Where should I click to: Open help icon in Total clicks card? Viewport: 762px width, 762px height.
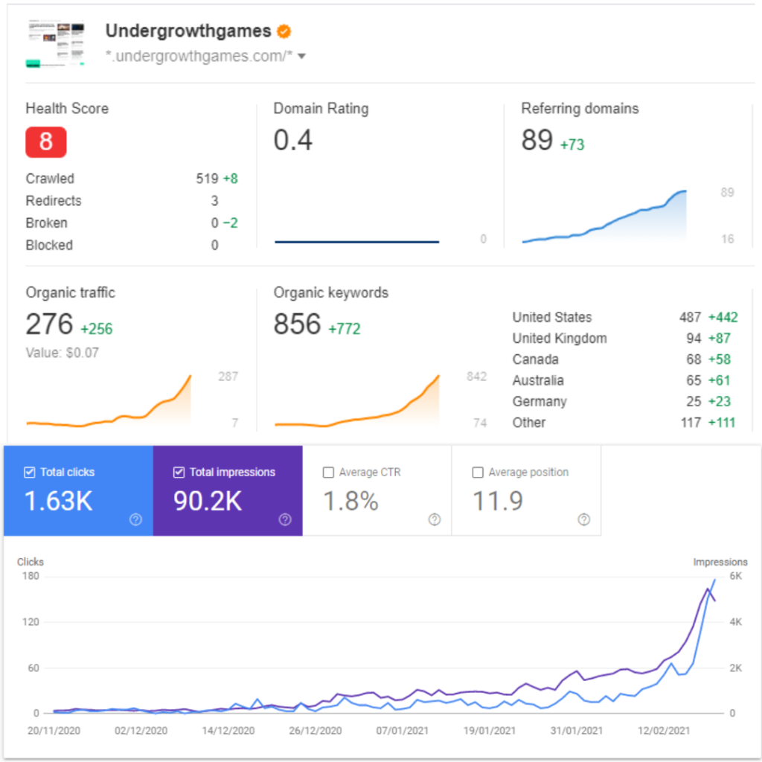coord(135,519)
